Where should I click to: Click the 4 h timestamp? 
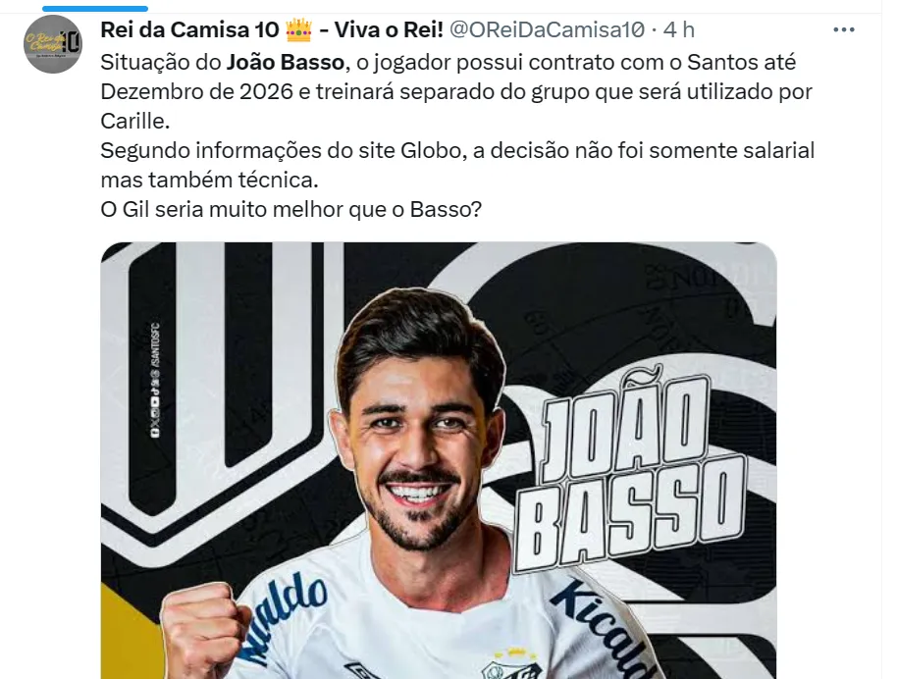pos(679,29)
